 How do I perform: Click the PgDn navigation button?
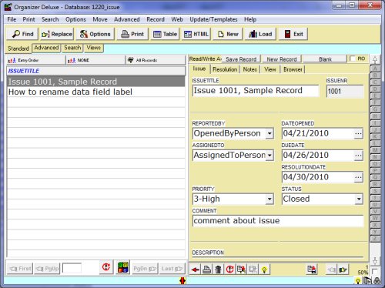pyautogui.click(x=145, y=269)
